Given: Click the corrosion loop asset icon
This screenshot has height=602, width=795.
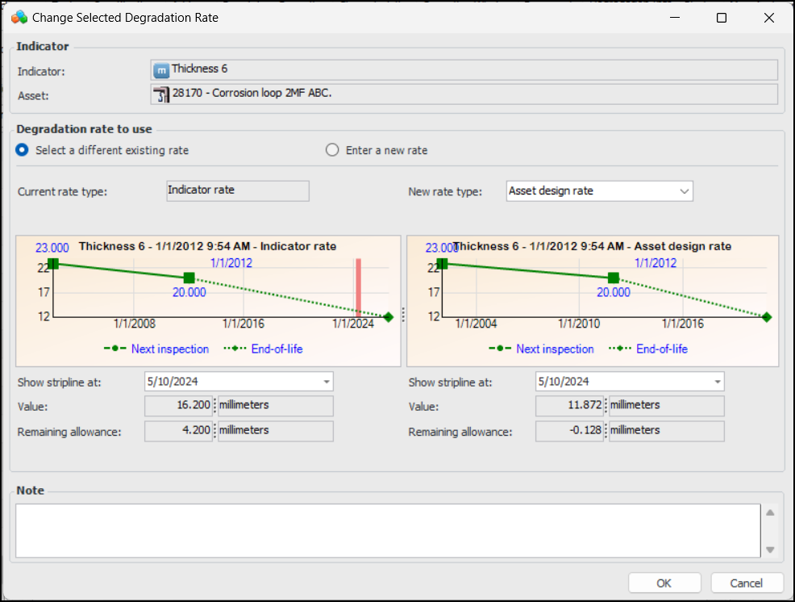Looking at the screenshot, I should pos(161,94).
